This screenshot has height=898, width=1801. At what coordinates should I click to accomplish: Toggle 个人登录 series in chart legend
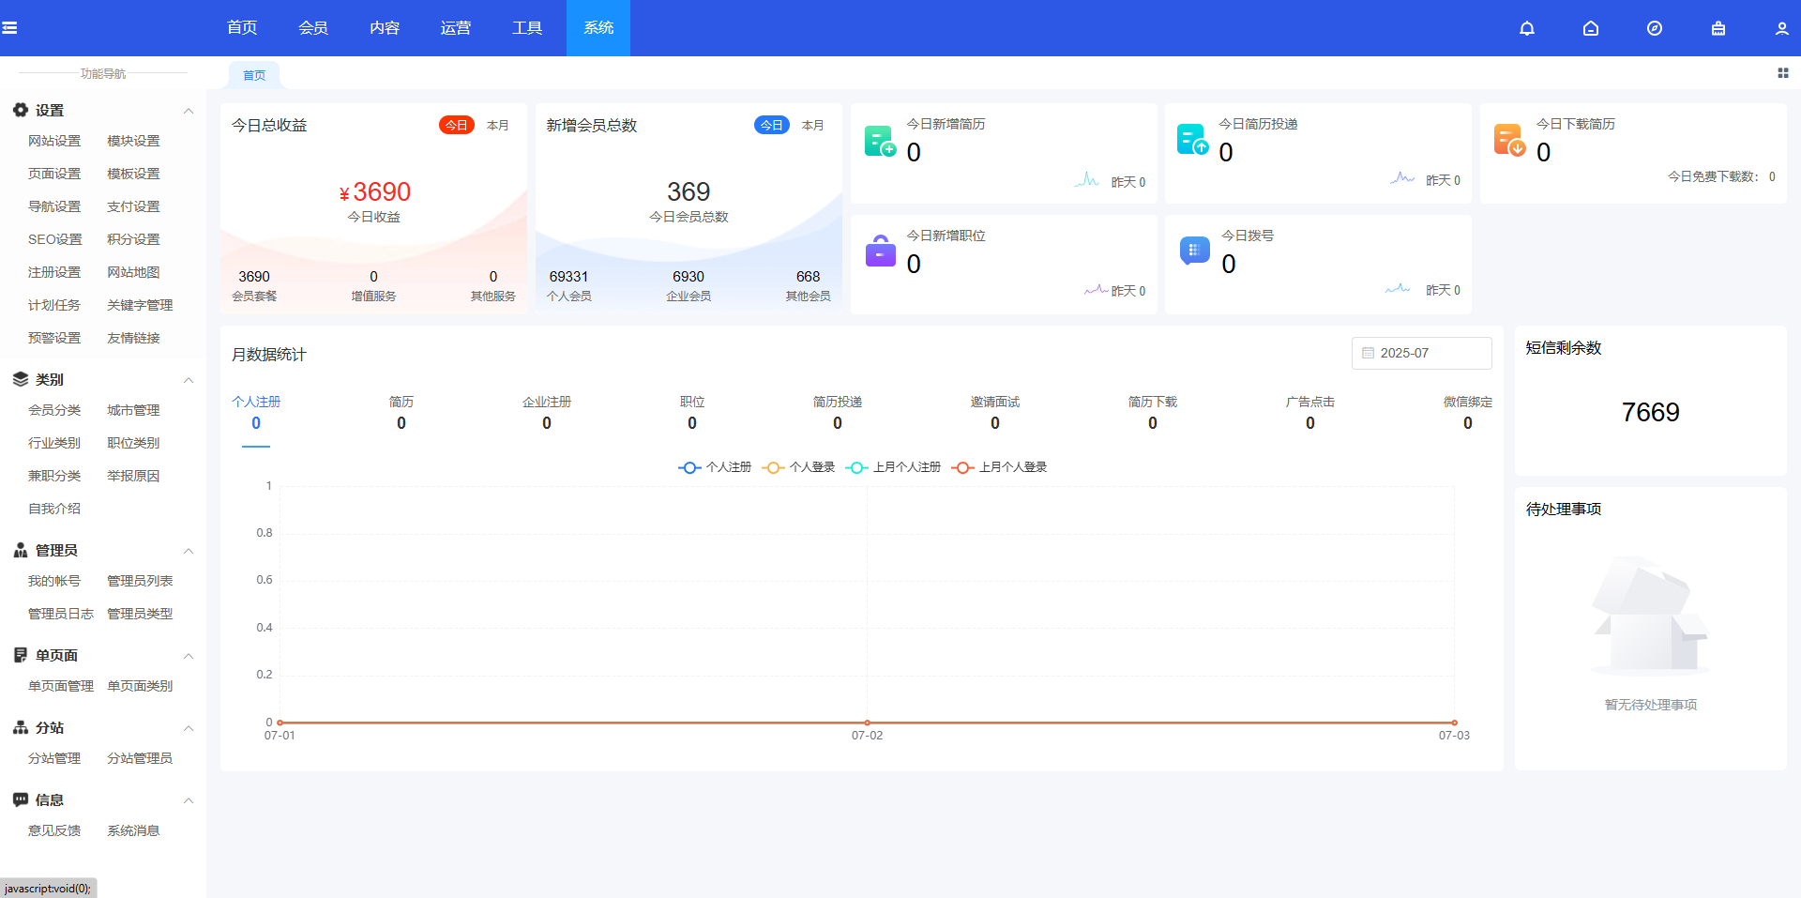click(x=799, y=467)
